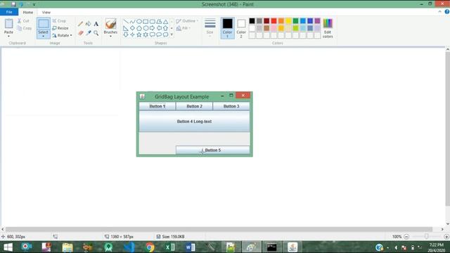This screenshot has height=253, width=450.
Task: Click the horizontal canvas scrollbar
Action: 219,229
